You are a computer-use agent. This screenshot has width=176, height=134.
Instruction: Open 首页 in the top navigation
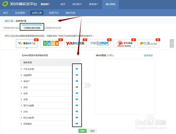[x=63, y=4]
